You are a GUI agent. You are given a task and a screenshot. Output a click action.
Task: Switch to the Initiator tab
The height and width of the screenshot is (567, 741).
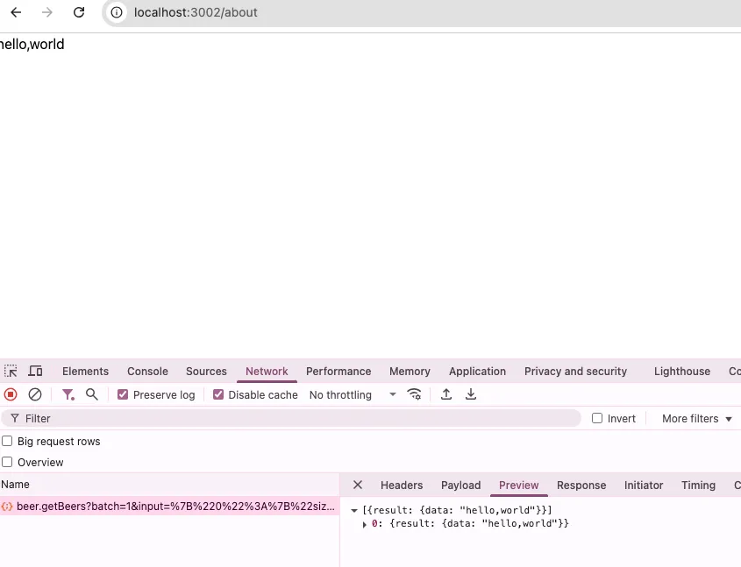click(x=643, y=485)
